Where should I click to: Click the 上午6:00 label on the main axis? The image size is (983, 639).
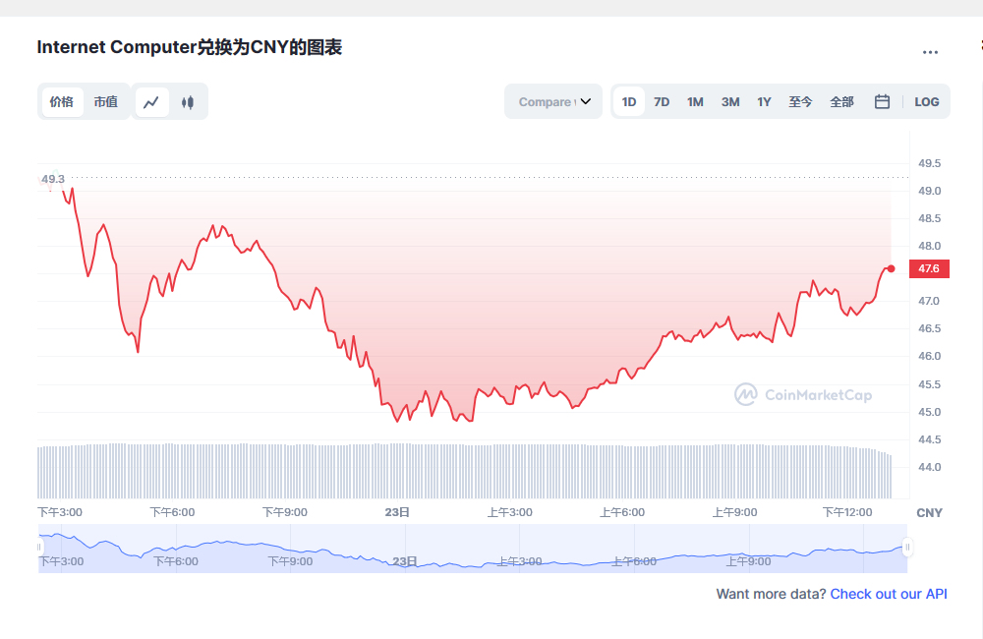622,512
